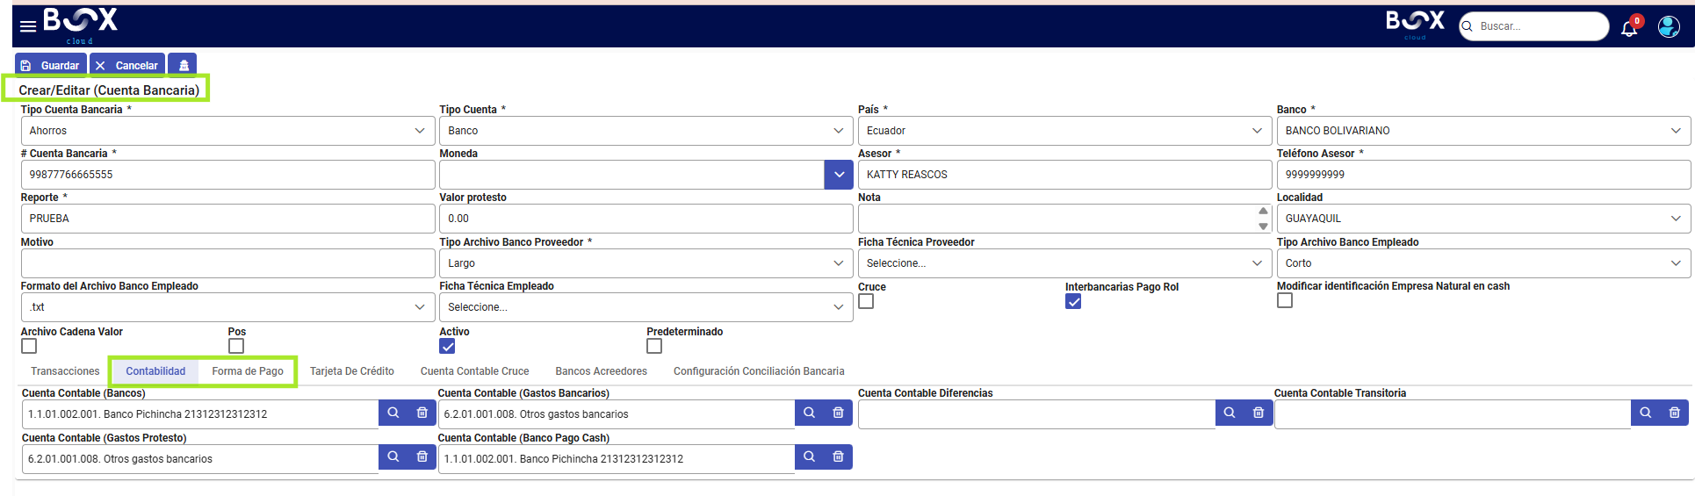Click the Box cloud logo near search
Viewport: 1695px width, 496px height.
click(x=1415, y=24)
